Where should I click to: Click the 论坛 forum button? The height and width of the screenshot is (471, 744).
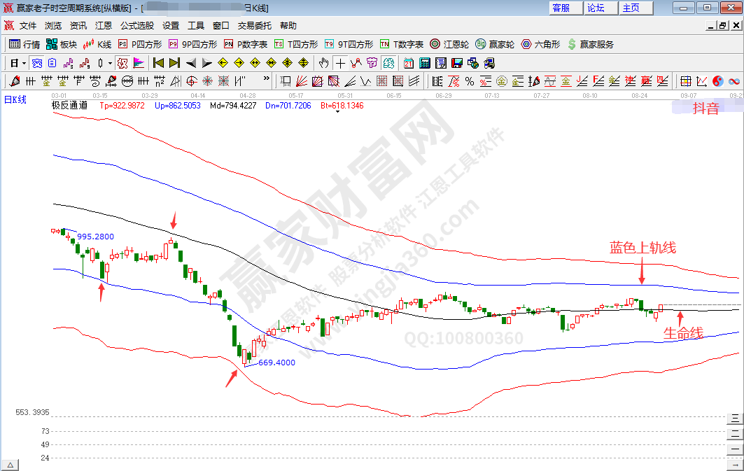pos(596,8)
